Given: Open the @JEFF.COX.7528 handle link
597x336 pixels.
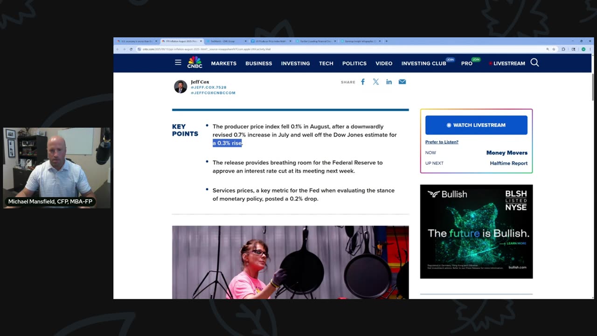Looking at the screenshot, I should click(x=208, y=87).
